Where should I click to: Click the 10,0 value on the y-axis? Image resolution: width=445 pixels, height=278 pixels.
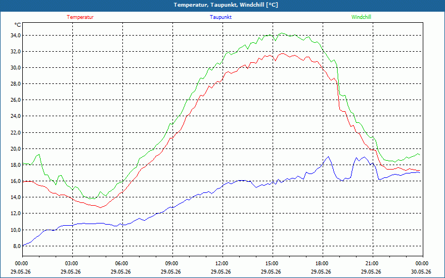[16, 230]
